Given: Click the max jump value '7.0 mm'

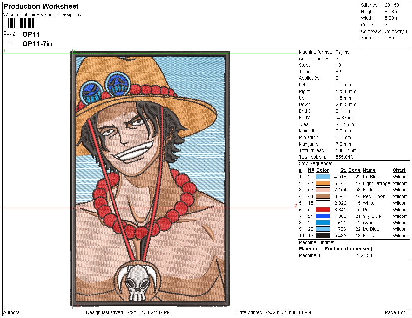Looking at the screenshot, I should pos(343,144).
